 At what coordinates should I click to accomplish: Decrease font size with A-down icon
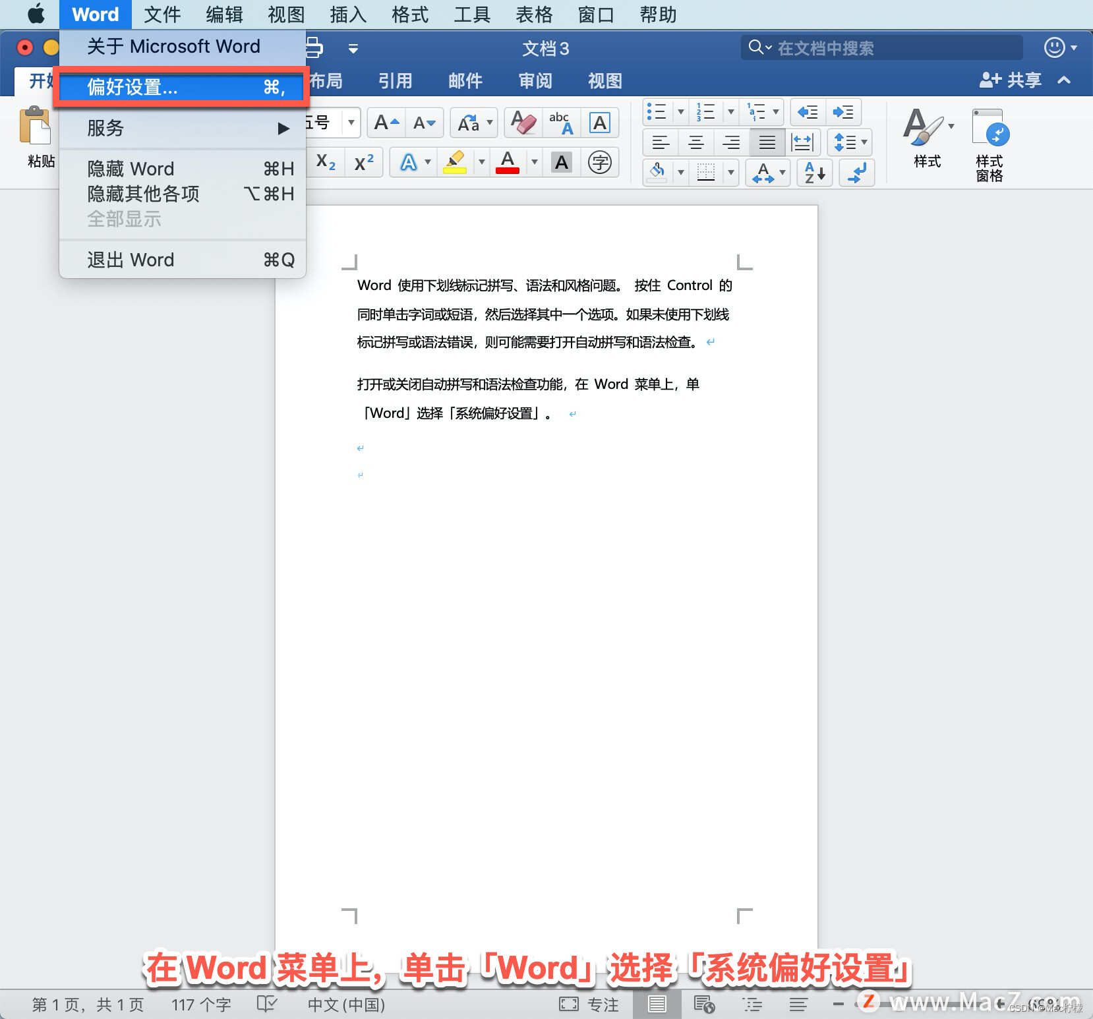click(424, 123)
